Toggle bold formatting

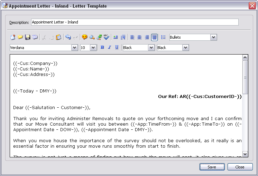[102, 48]
